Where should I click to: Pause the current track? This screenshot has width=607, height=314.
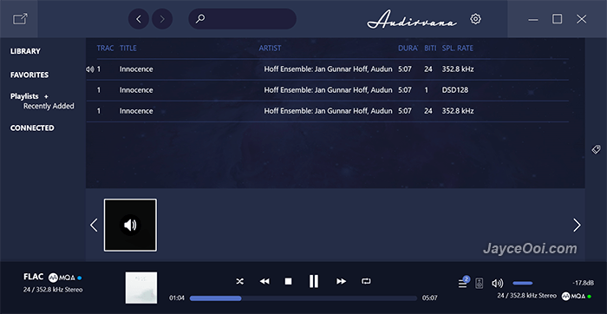coord(314,281)
